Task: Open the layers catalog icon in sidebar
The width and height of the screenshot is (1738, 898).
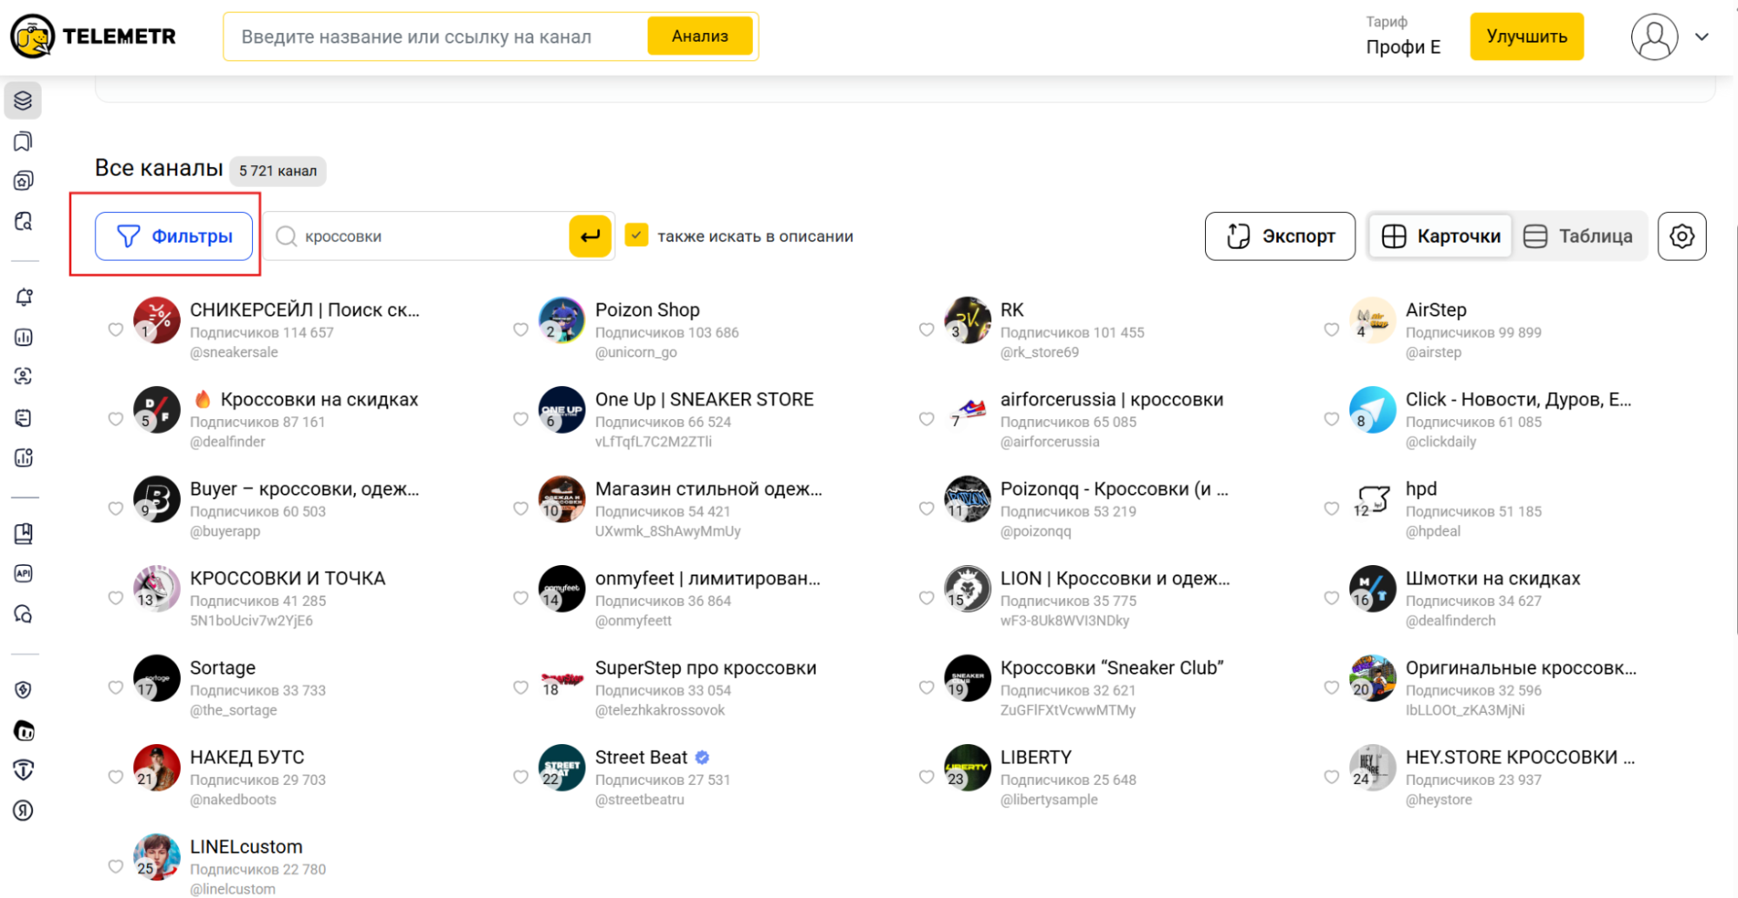Action: click(x=23, y=101)
